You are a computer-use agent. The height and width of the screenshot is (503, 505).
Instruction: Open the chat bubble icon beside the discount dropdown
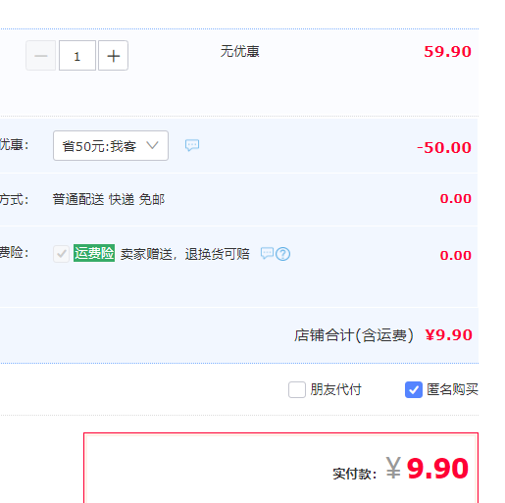(x=192, y=145)
